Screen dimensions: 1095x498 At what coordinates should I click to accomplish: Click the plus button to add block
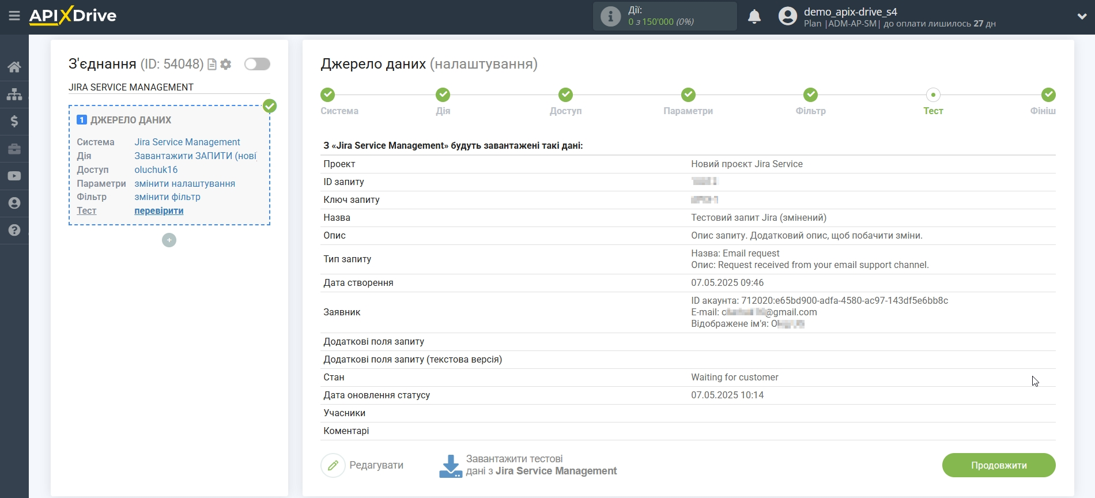(x=169, y=240)
